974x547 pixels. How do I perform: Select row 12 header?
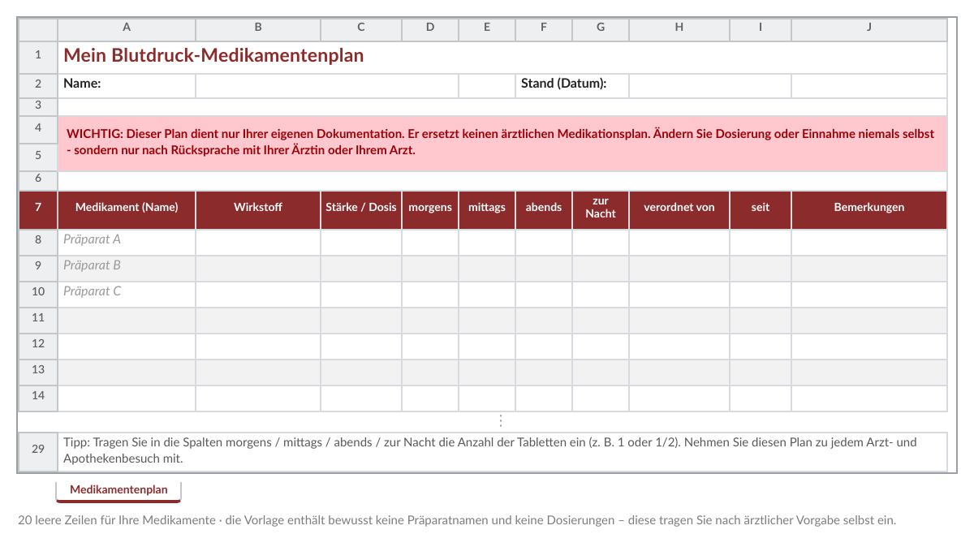click(38, 345)
